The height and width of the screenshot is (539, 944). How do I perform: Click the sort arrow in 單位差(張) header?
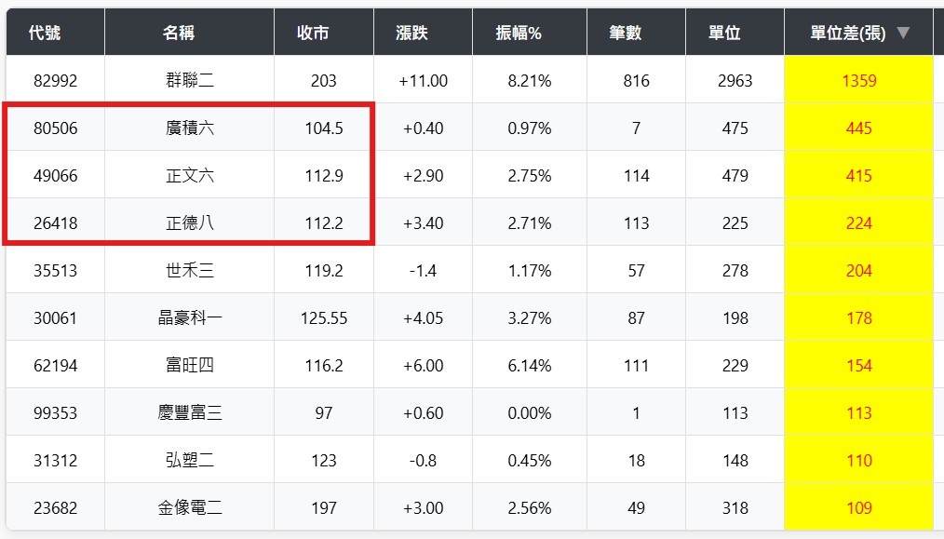pyautogui.click(x=902, y=34)
